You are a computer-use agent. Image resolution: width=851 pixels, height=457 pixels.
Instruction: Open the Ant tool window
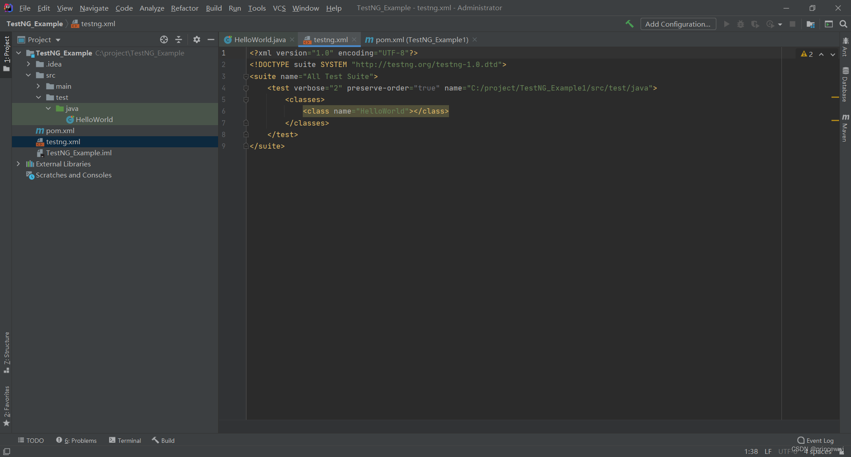(845, 47)
